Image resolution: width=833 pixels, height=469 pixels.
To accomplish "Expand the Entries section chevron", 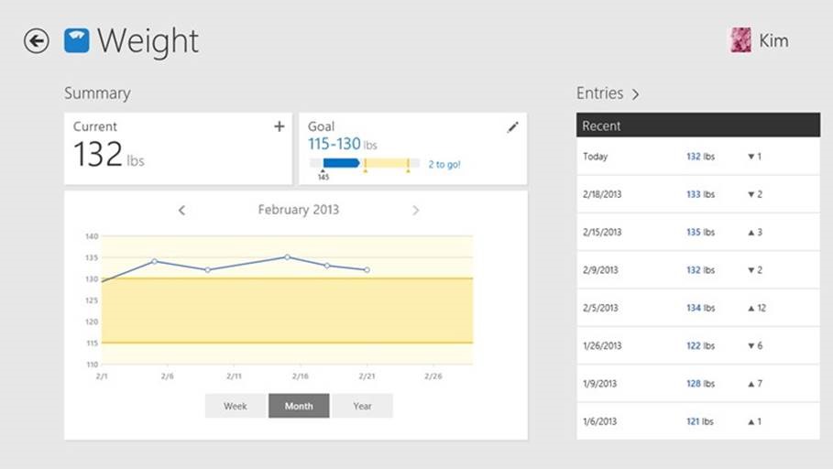I will click(x=635, y=93).
